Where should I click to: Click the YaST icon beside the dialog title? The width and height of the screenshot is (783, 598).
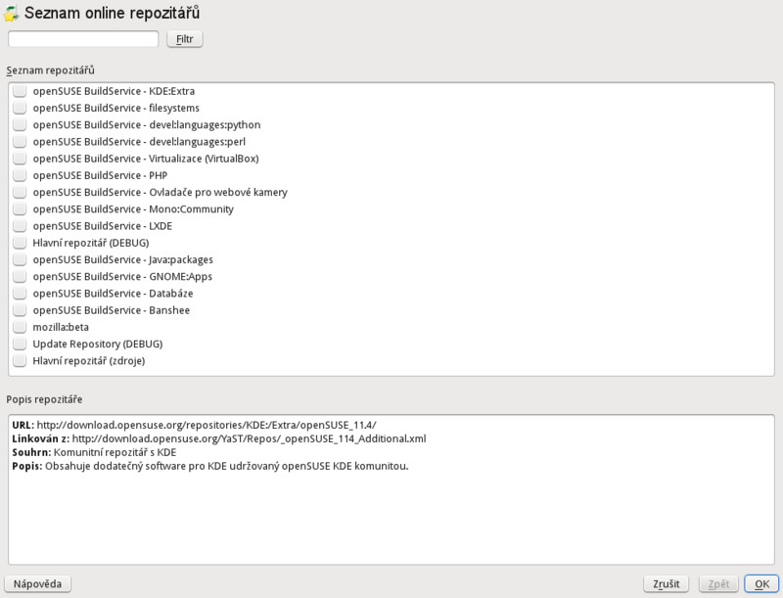click(11, 13)
